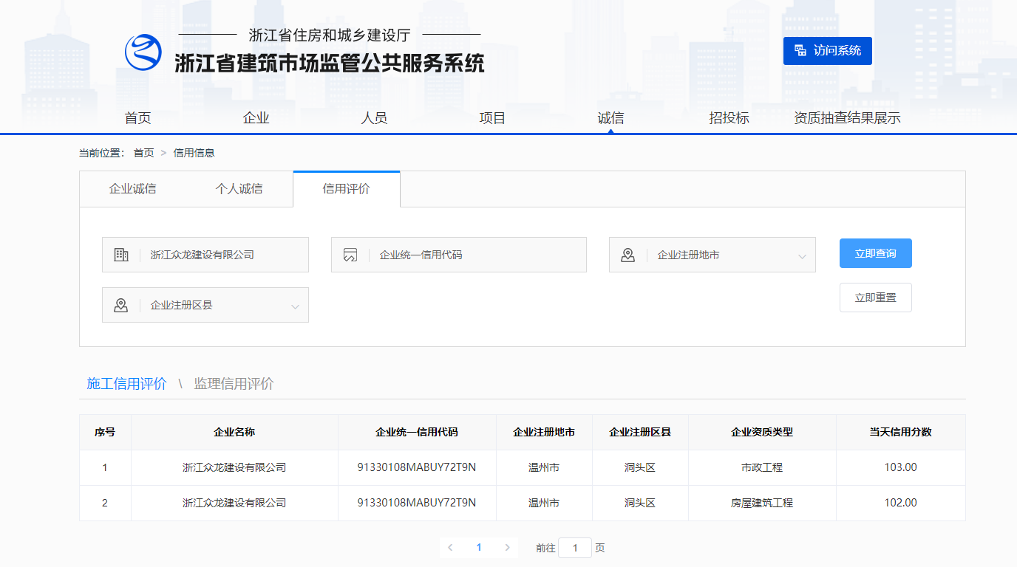Click the page number jump box
Viewport: 1017px width, 567px height.
574,548
